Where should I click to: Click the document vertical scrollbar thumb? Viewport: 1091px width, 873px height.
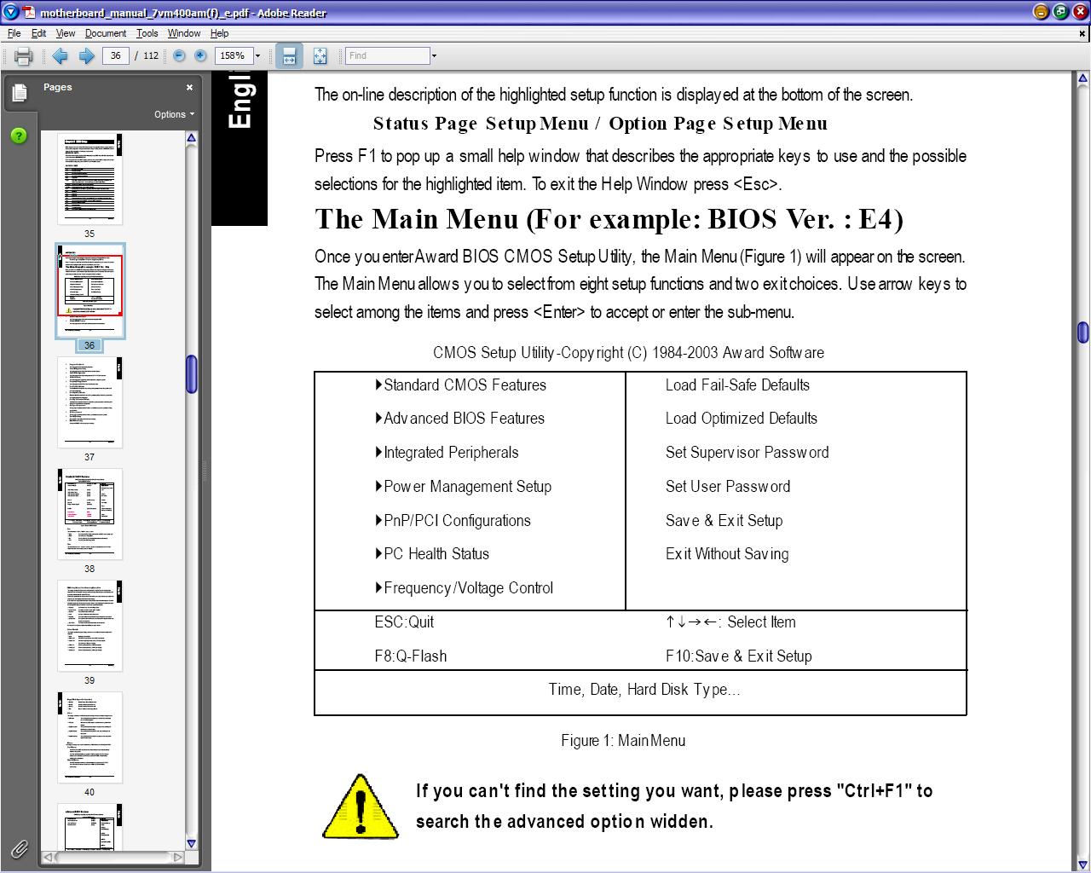click(1082, 332)
